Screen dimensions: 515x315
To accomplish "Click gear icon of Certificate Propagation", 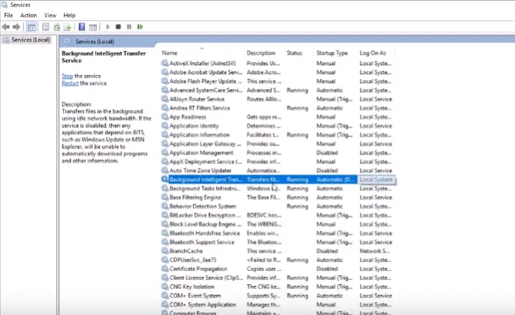I will (x=165, y=268).
